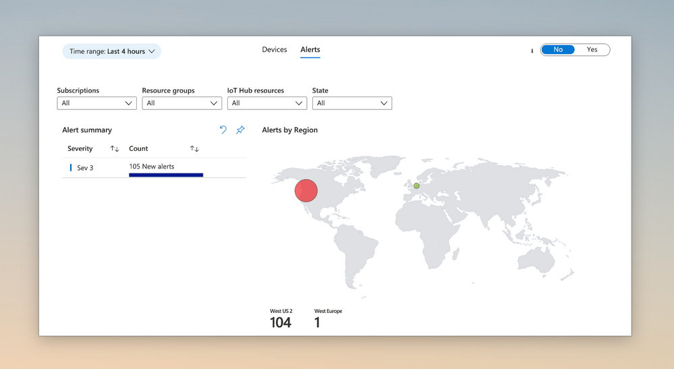Set the toggle to Yes
The image size is (674, 369).
(592, 50)
